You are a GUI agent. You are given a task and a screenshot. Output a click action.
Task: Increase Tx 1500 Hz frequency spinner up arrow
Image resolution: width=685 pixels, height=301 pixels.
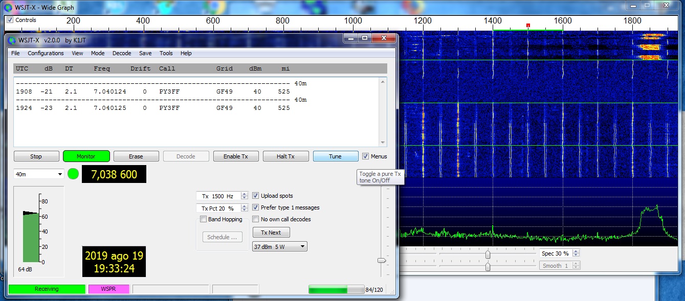[245, 194]
